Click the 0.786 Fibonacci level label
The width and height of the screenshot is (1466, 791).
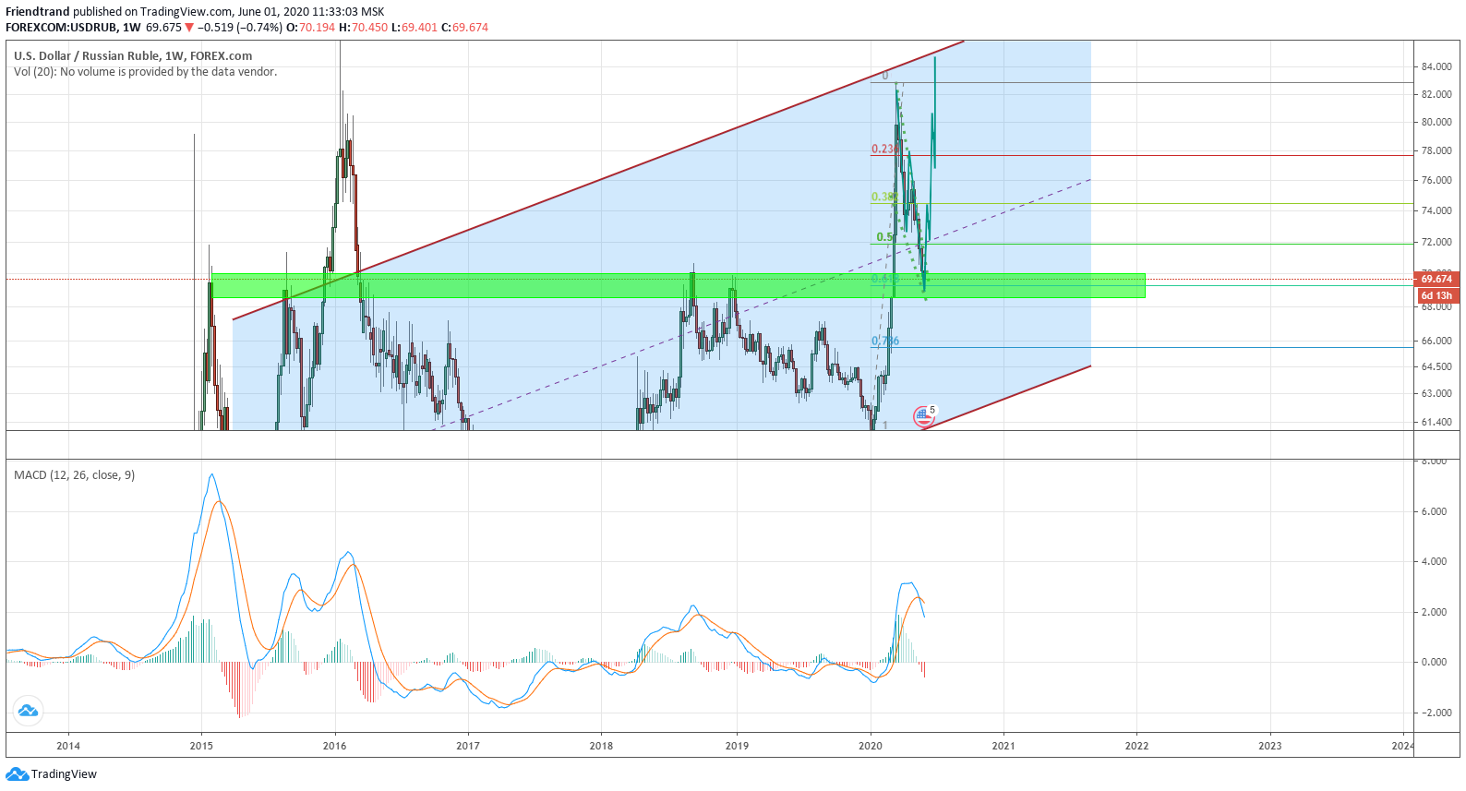[885, 341]
